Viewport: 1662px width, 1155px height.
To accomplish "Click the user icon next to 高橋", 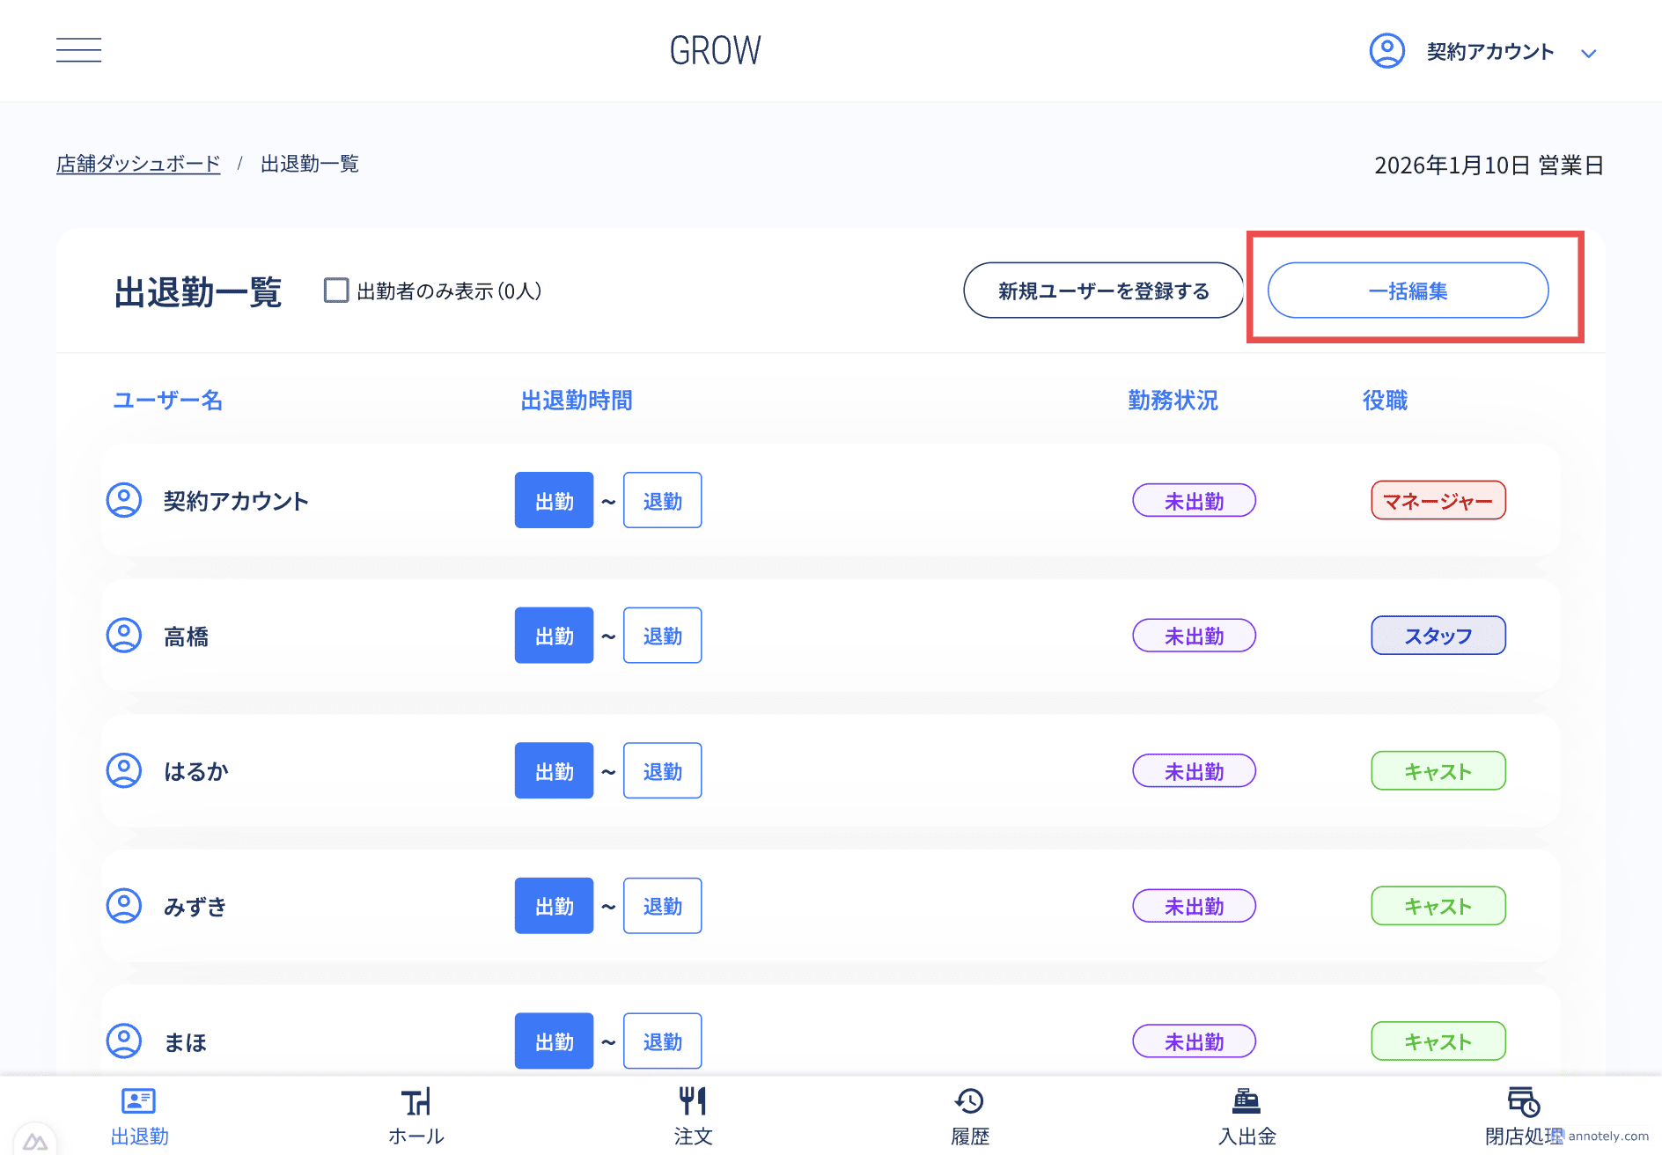I will [124, 636].
